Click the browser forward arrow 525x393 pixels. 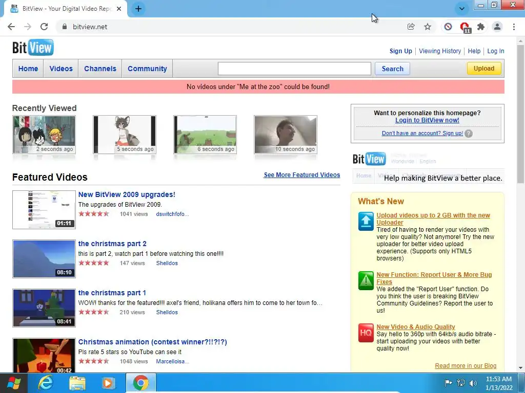pos(28,27)
